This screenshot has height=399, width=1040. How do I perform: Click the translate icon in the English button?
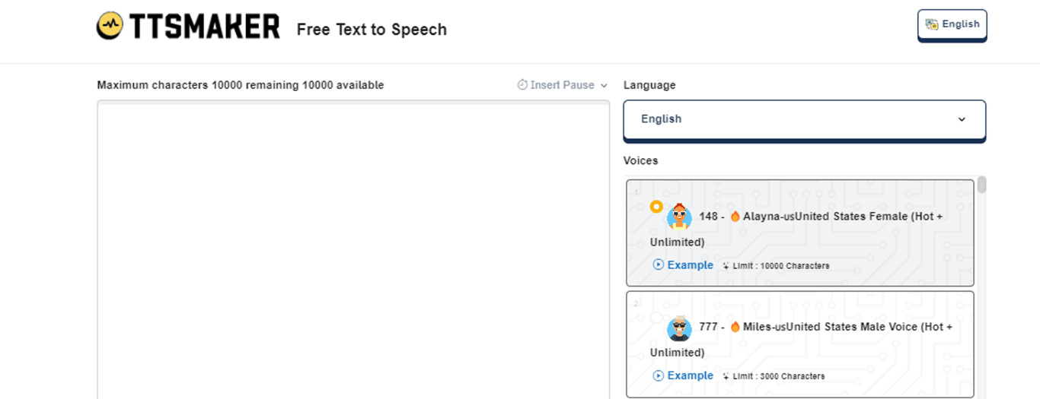(932, 24)
